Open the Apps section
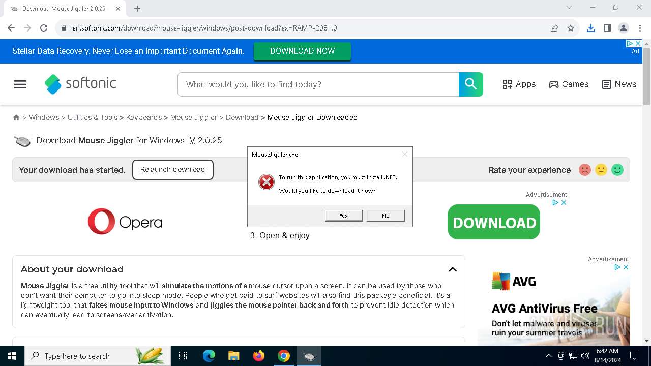The image size is (651, 366). coord(519,84)
